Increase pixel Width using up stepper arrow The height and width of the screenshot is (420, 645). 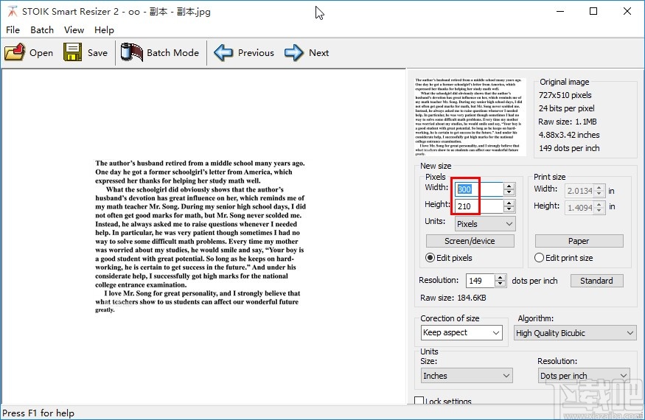509,186
